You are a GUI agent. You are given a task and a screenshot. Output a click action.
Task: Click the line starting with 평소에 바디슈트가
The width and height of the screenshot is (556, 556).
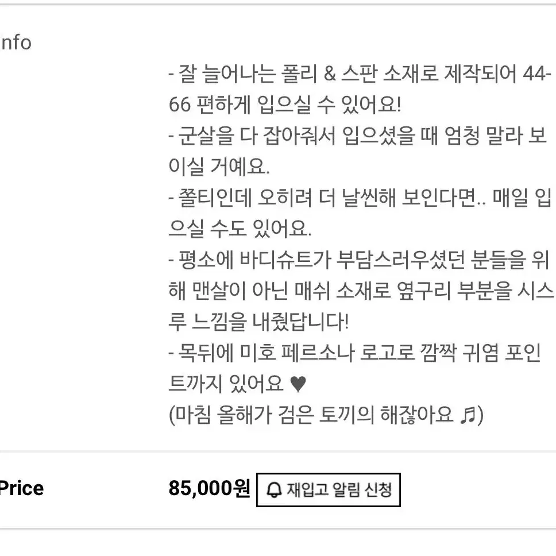[x=359, y=260]
